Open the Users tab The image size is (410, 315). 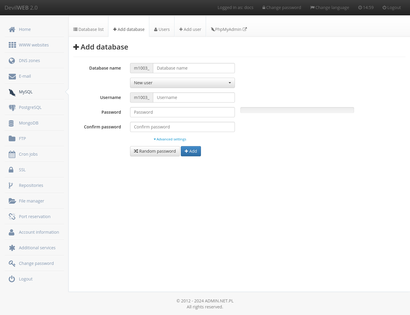pos(162,29)
